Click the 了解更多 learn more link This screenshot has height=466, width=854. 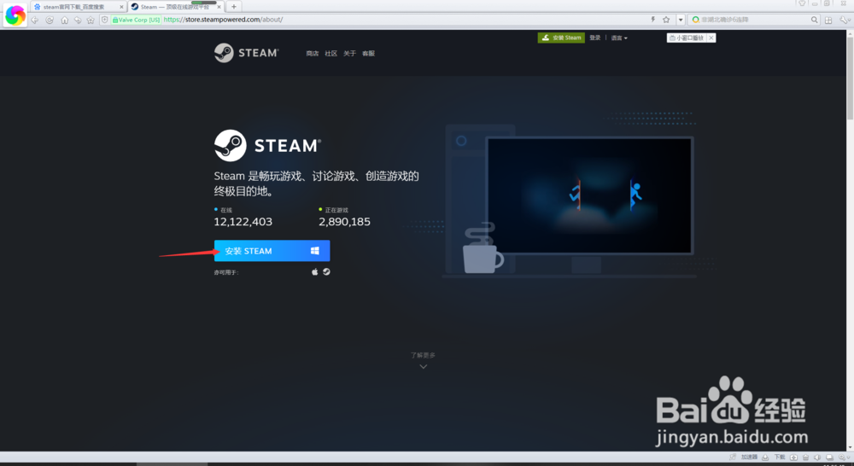(x=423, y=355)
